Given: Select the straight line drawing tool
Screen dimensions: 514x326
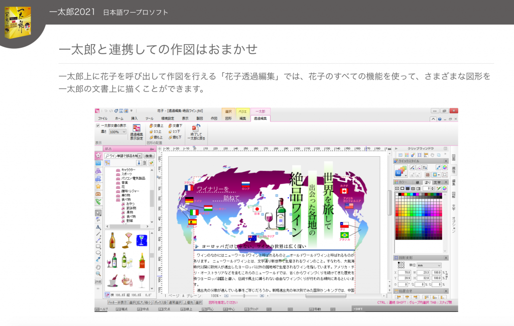Looking at the screenshot, I should coord(98,234).
